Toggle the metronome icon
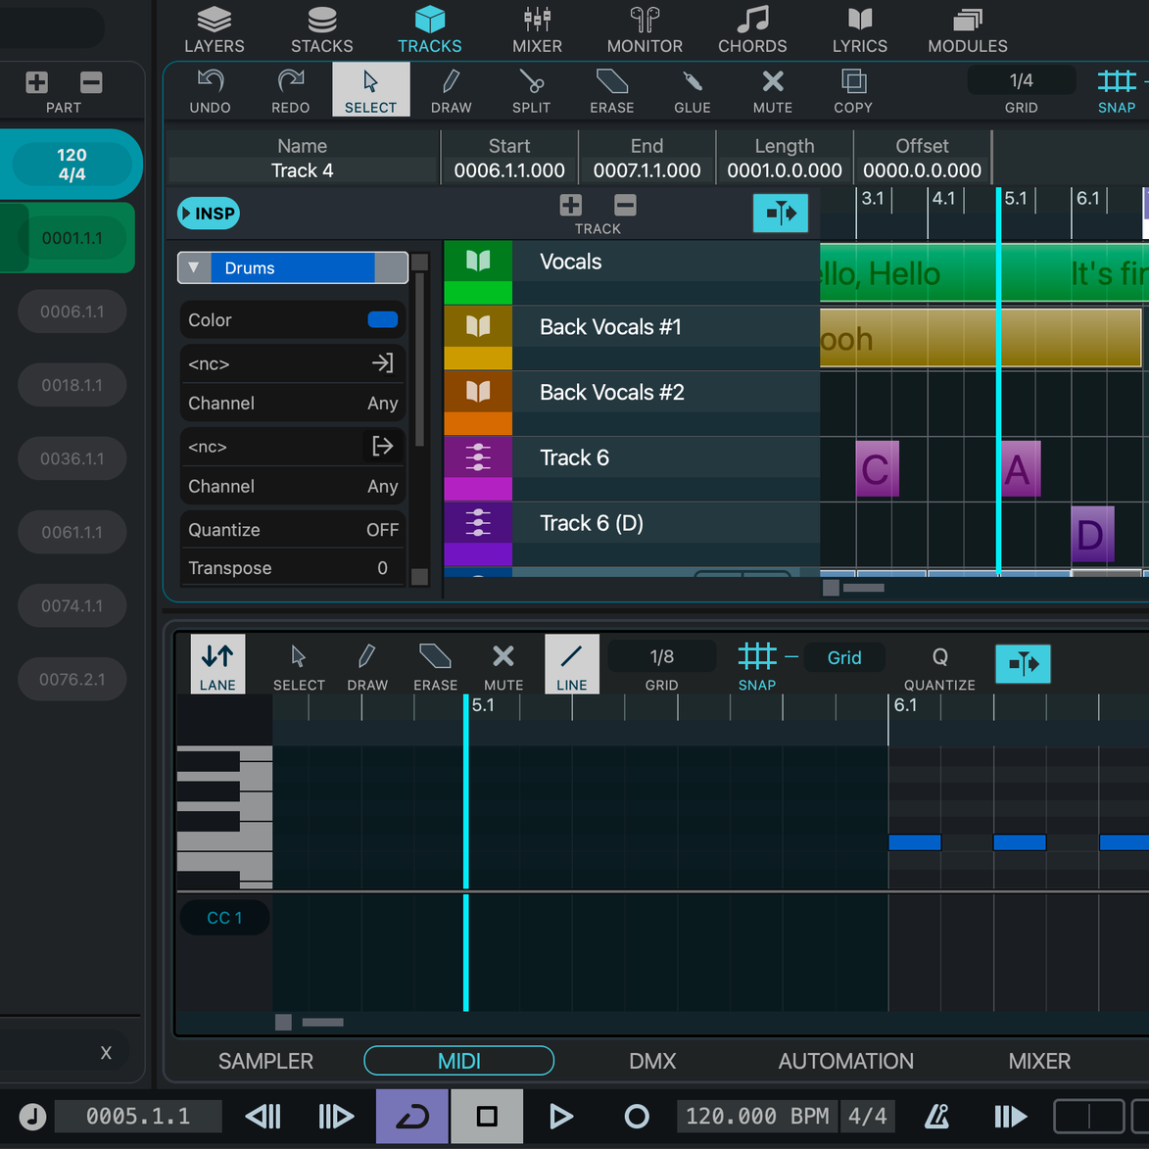 pos(936,1116)
